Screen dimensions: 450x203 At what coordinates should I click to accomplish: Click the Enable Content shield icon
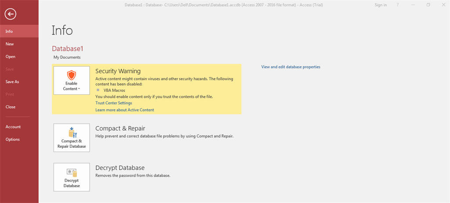pyautogui.click(x=71, y=75)
